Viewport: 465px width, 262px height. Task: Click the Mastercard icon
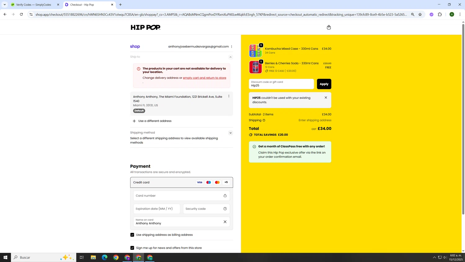(x=217, y=182)
